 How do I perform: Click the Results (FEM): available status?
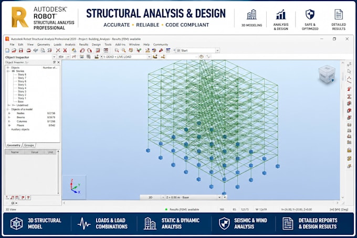tap(184, 209)
